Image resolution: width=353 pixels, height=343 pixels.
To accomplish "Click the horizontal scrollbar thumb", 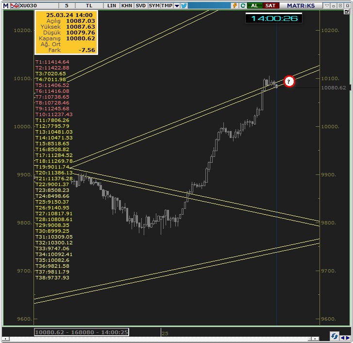I will (310, 339).
